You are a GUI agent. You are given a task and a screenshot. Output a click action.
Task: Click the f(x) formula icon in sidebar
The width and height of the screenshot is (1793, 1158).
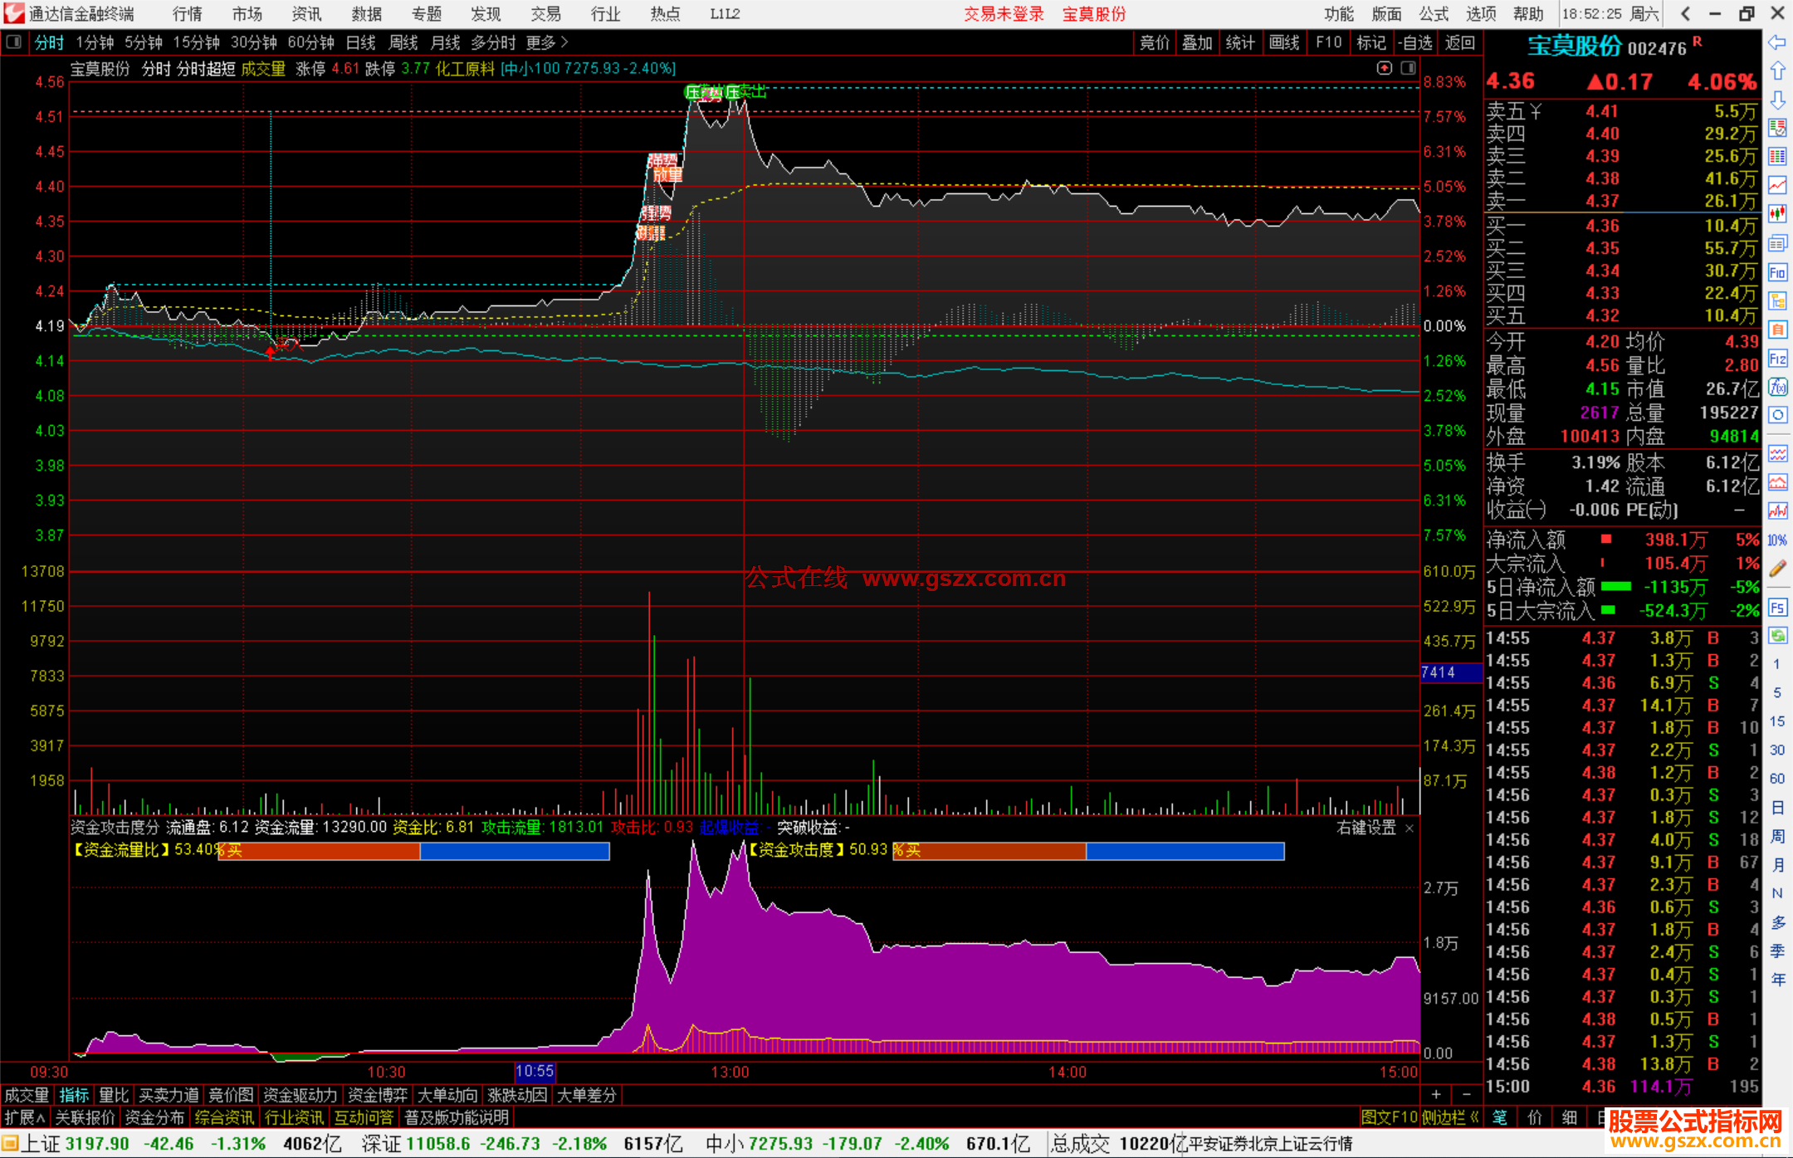[1777, 387]
